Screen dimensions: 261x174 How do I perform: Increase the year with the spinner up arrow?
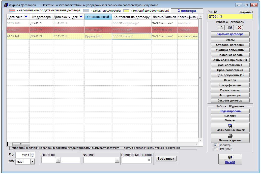32,154
